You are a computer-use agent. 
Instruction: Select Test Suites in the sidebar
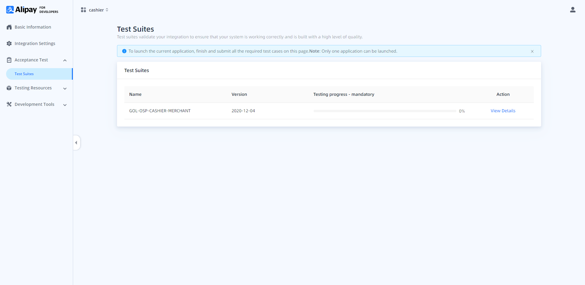pos(24,74)
